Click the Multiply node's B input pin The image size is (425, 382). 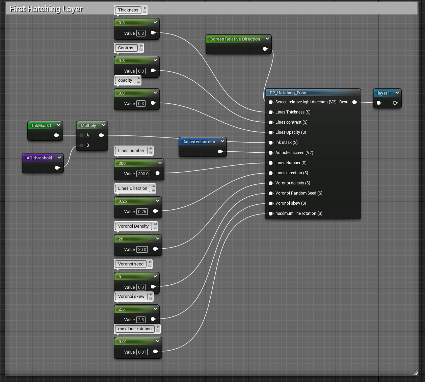point(82,145)
